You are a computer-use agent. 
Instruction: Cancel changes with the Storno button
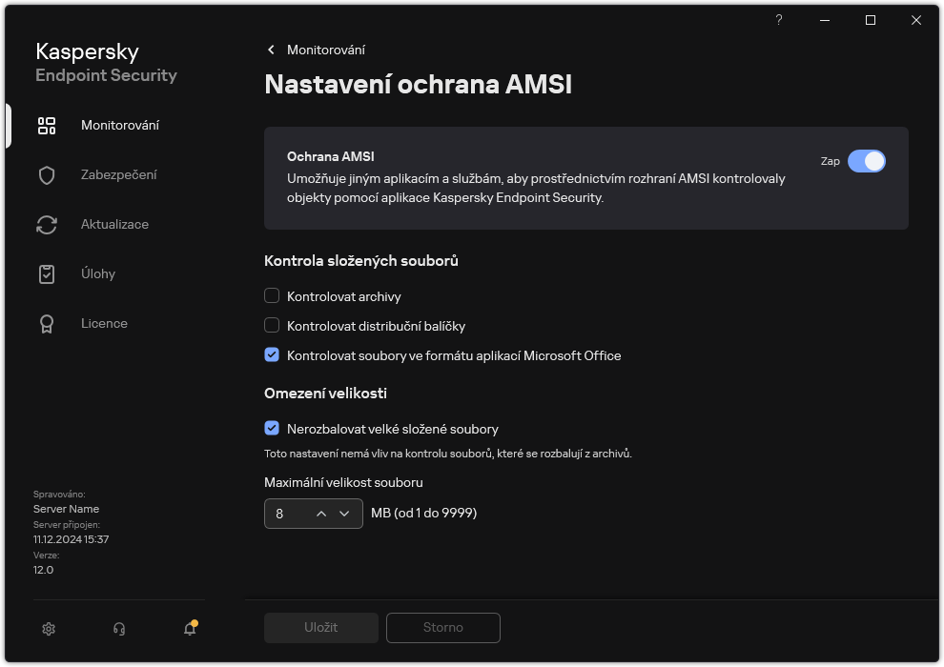coord(442,628)
